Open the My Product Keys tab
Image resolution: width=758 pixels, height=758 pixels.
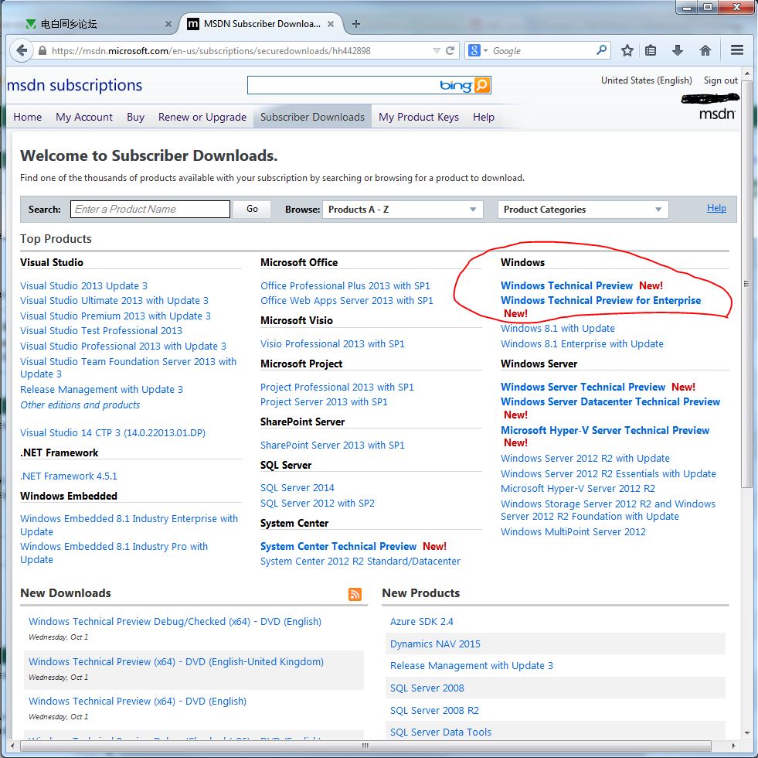(x=418, y=118)
